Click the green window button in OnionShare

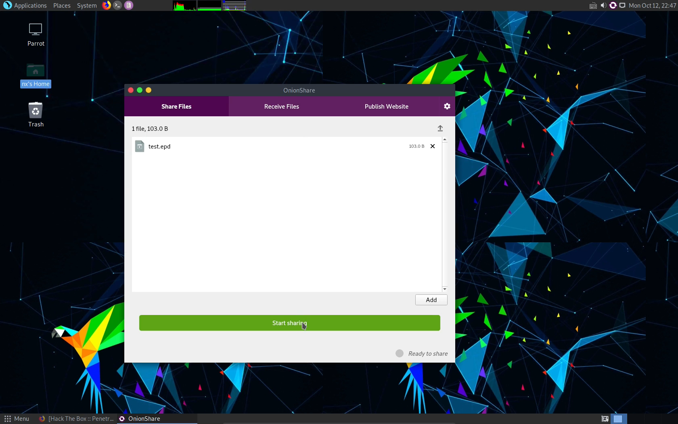[140, 90]
